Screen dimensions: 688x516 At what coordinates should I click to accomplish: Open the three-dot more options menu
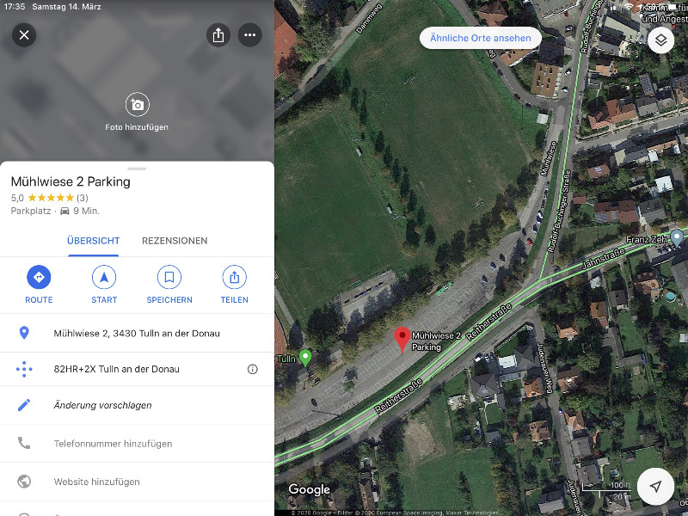point(249,35)
